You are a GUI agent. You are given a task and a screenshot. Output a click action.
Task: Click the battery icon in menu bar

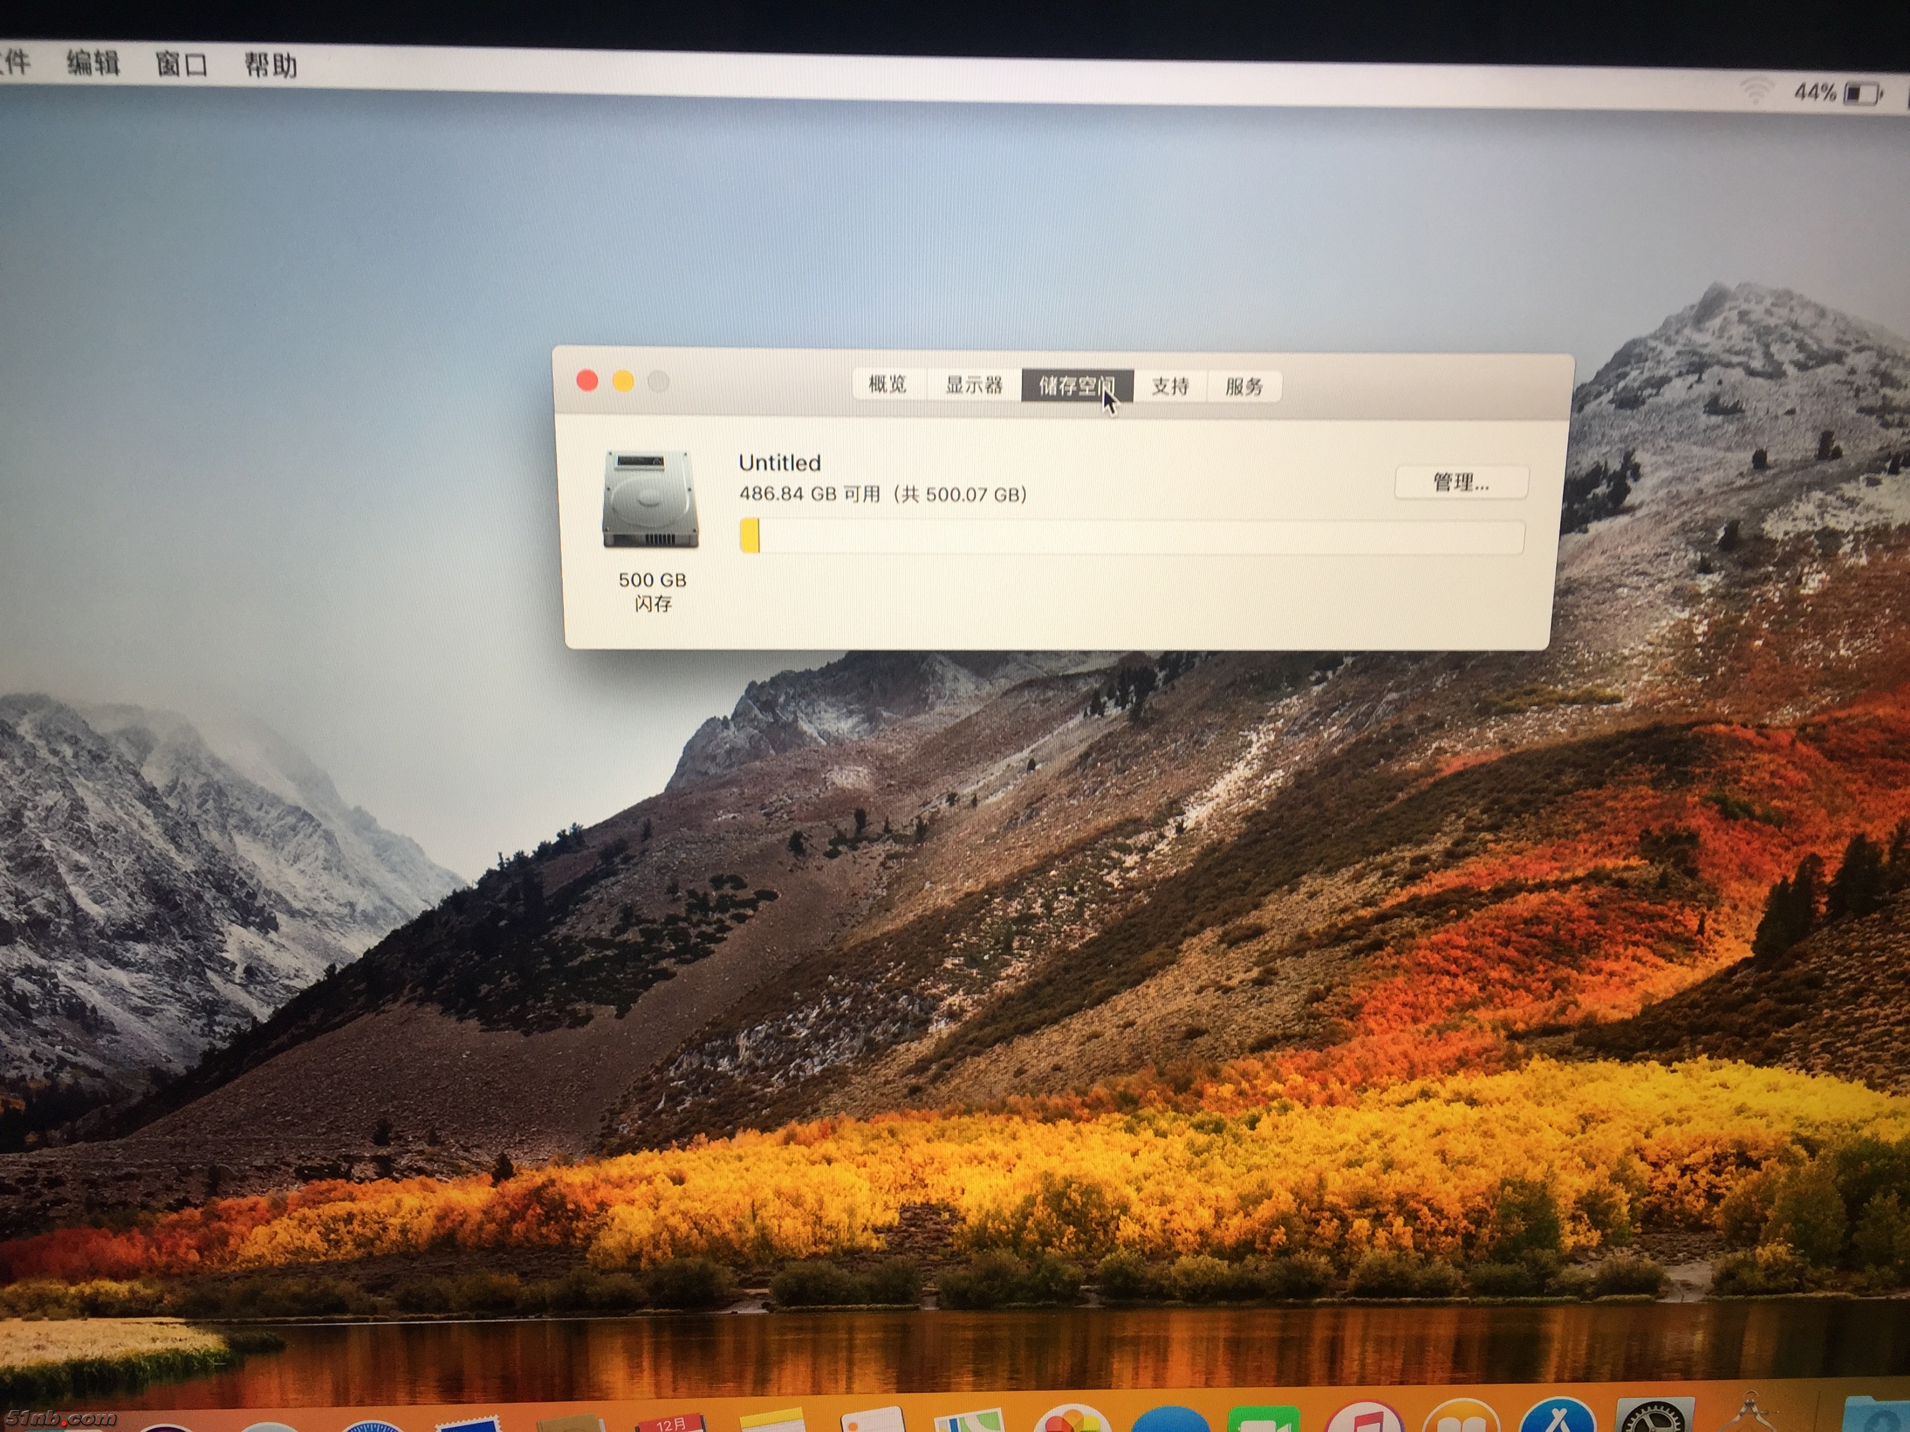(1863, 94)
